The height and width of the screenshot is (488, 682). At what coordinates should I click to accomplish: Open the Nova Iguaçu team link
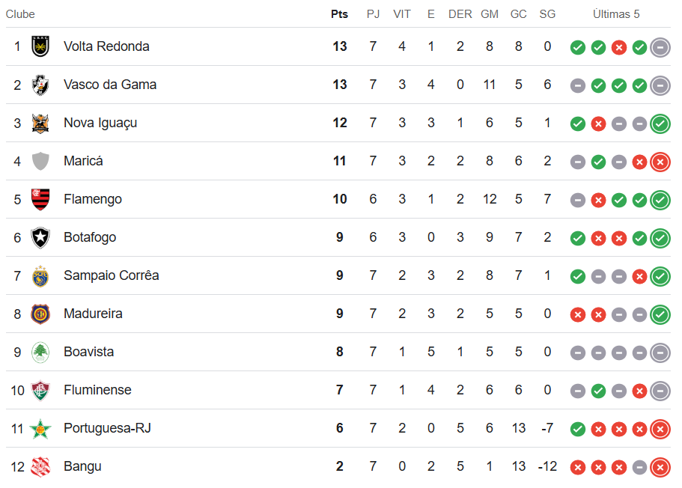100,123
